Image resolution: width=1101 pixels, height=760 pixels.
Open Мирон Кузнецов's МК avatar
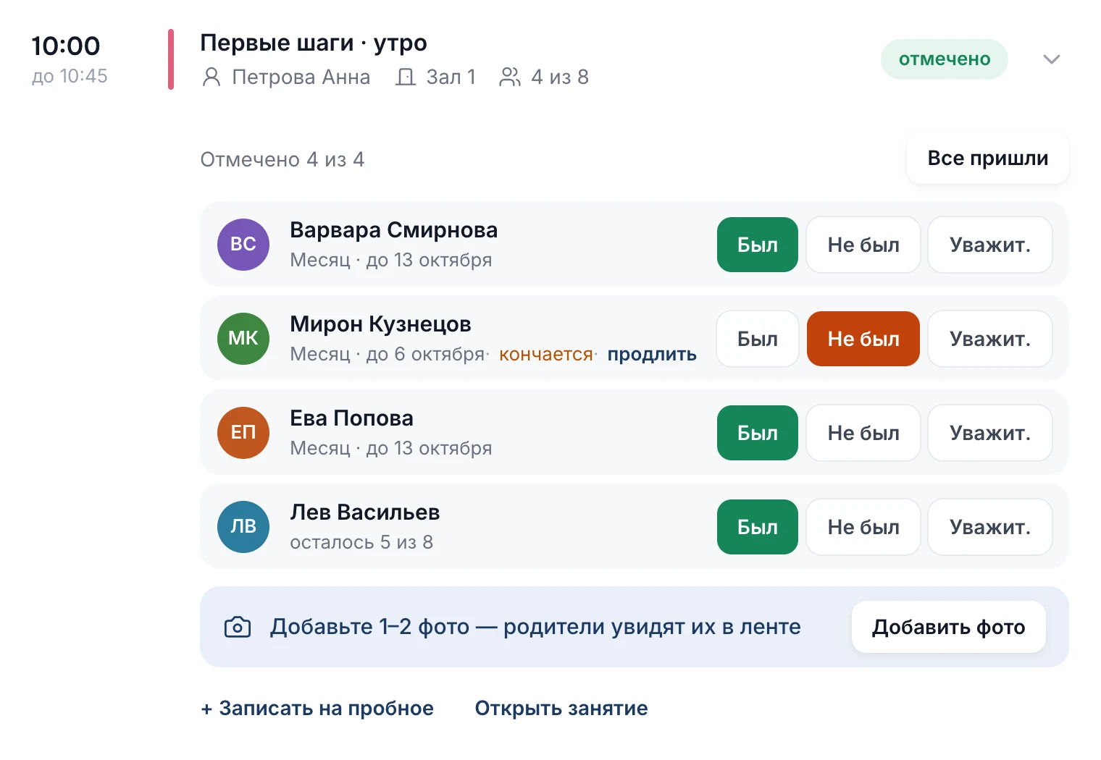[243, 339]
